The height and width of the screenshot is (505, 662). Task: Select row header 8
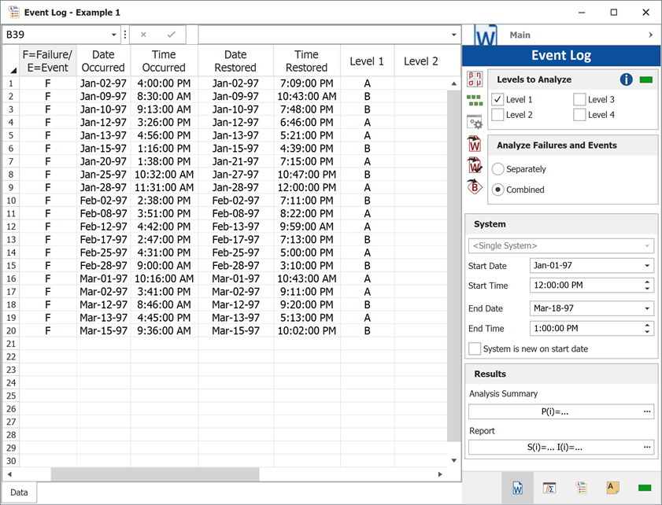point(11,175)
